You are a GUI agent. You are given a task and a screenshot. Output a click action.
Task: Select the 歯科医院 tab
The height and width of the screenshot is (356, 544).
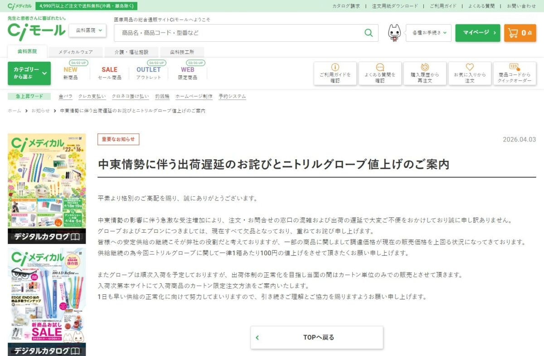click(27, 52)
